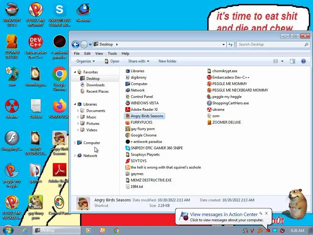The width and height of the screenshot is (313, 235).
Task: Click View messages in Action Center link
Action: 224,214
